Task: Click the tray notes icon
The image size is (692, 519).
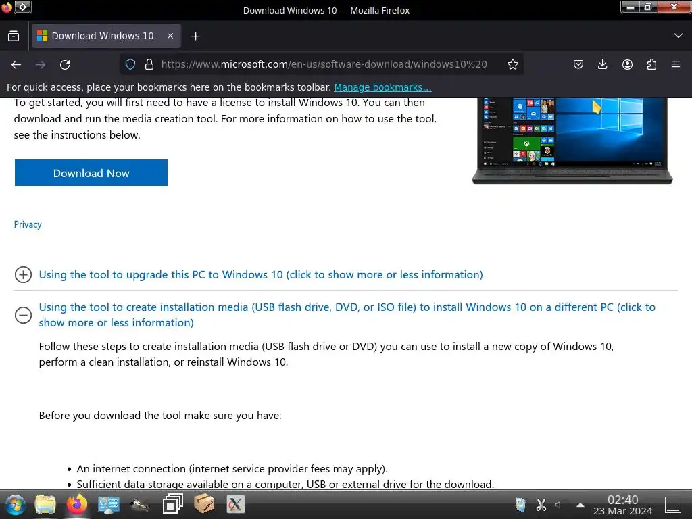Action: click(x=521, y=504)
